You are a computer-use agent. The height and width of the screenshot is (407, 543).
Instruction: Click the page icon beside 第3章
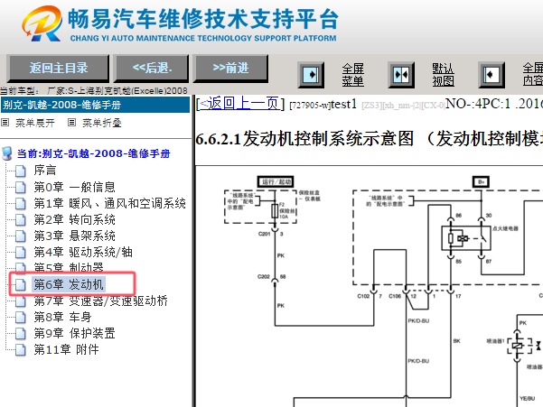pos(21,236)
